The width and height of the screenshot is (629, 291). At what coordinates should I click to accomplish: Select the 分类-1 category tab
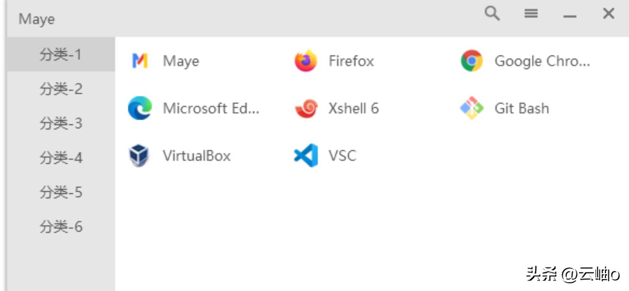coord(61,55)
